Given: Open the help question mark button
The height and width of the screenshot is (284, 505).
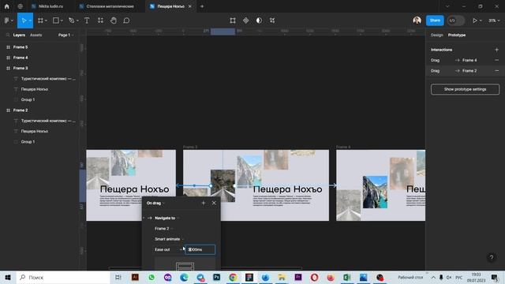Looking at the screenshot, I should [x=492, y=257].
